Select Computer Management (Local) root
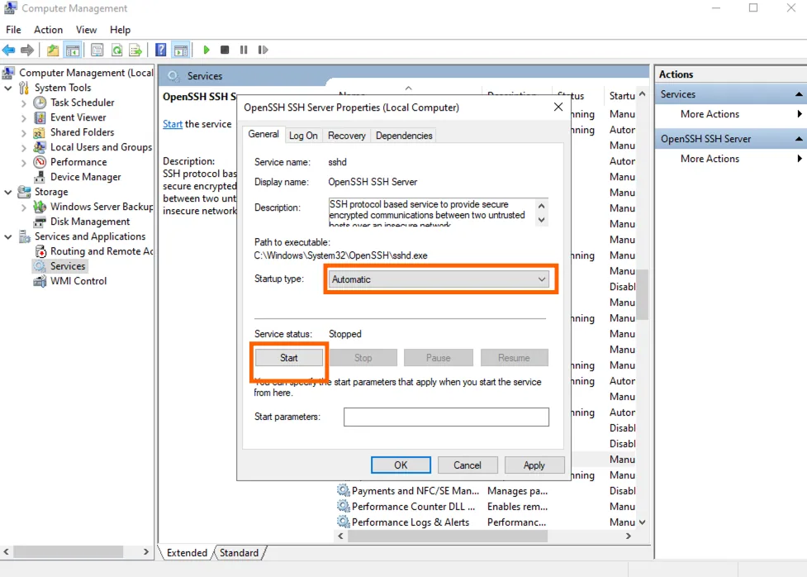The width and height of the screenshot is (807, 577). pos(86,73)
